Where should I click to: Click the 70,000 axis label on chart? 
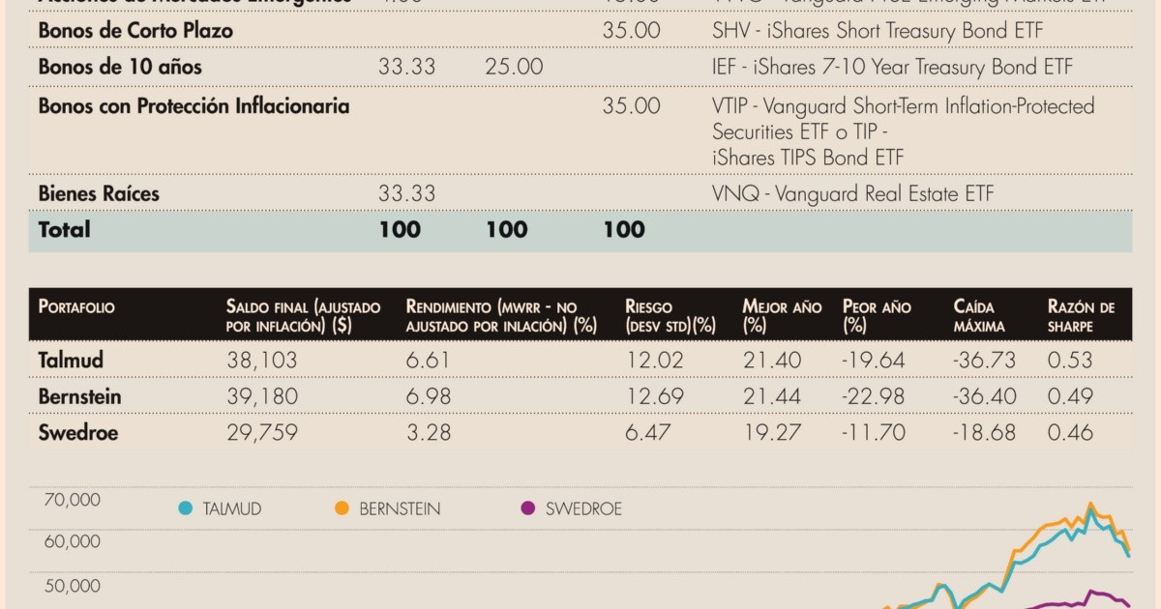click(72, 500)
